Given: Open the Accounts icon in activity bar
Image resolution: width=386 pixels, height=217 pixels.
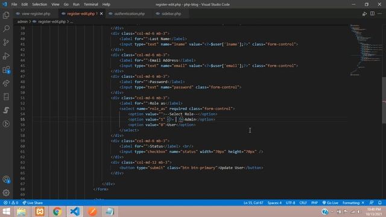Looking at the screenshot, I should (6, 180).
